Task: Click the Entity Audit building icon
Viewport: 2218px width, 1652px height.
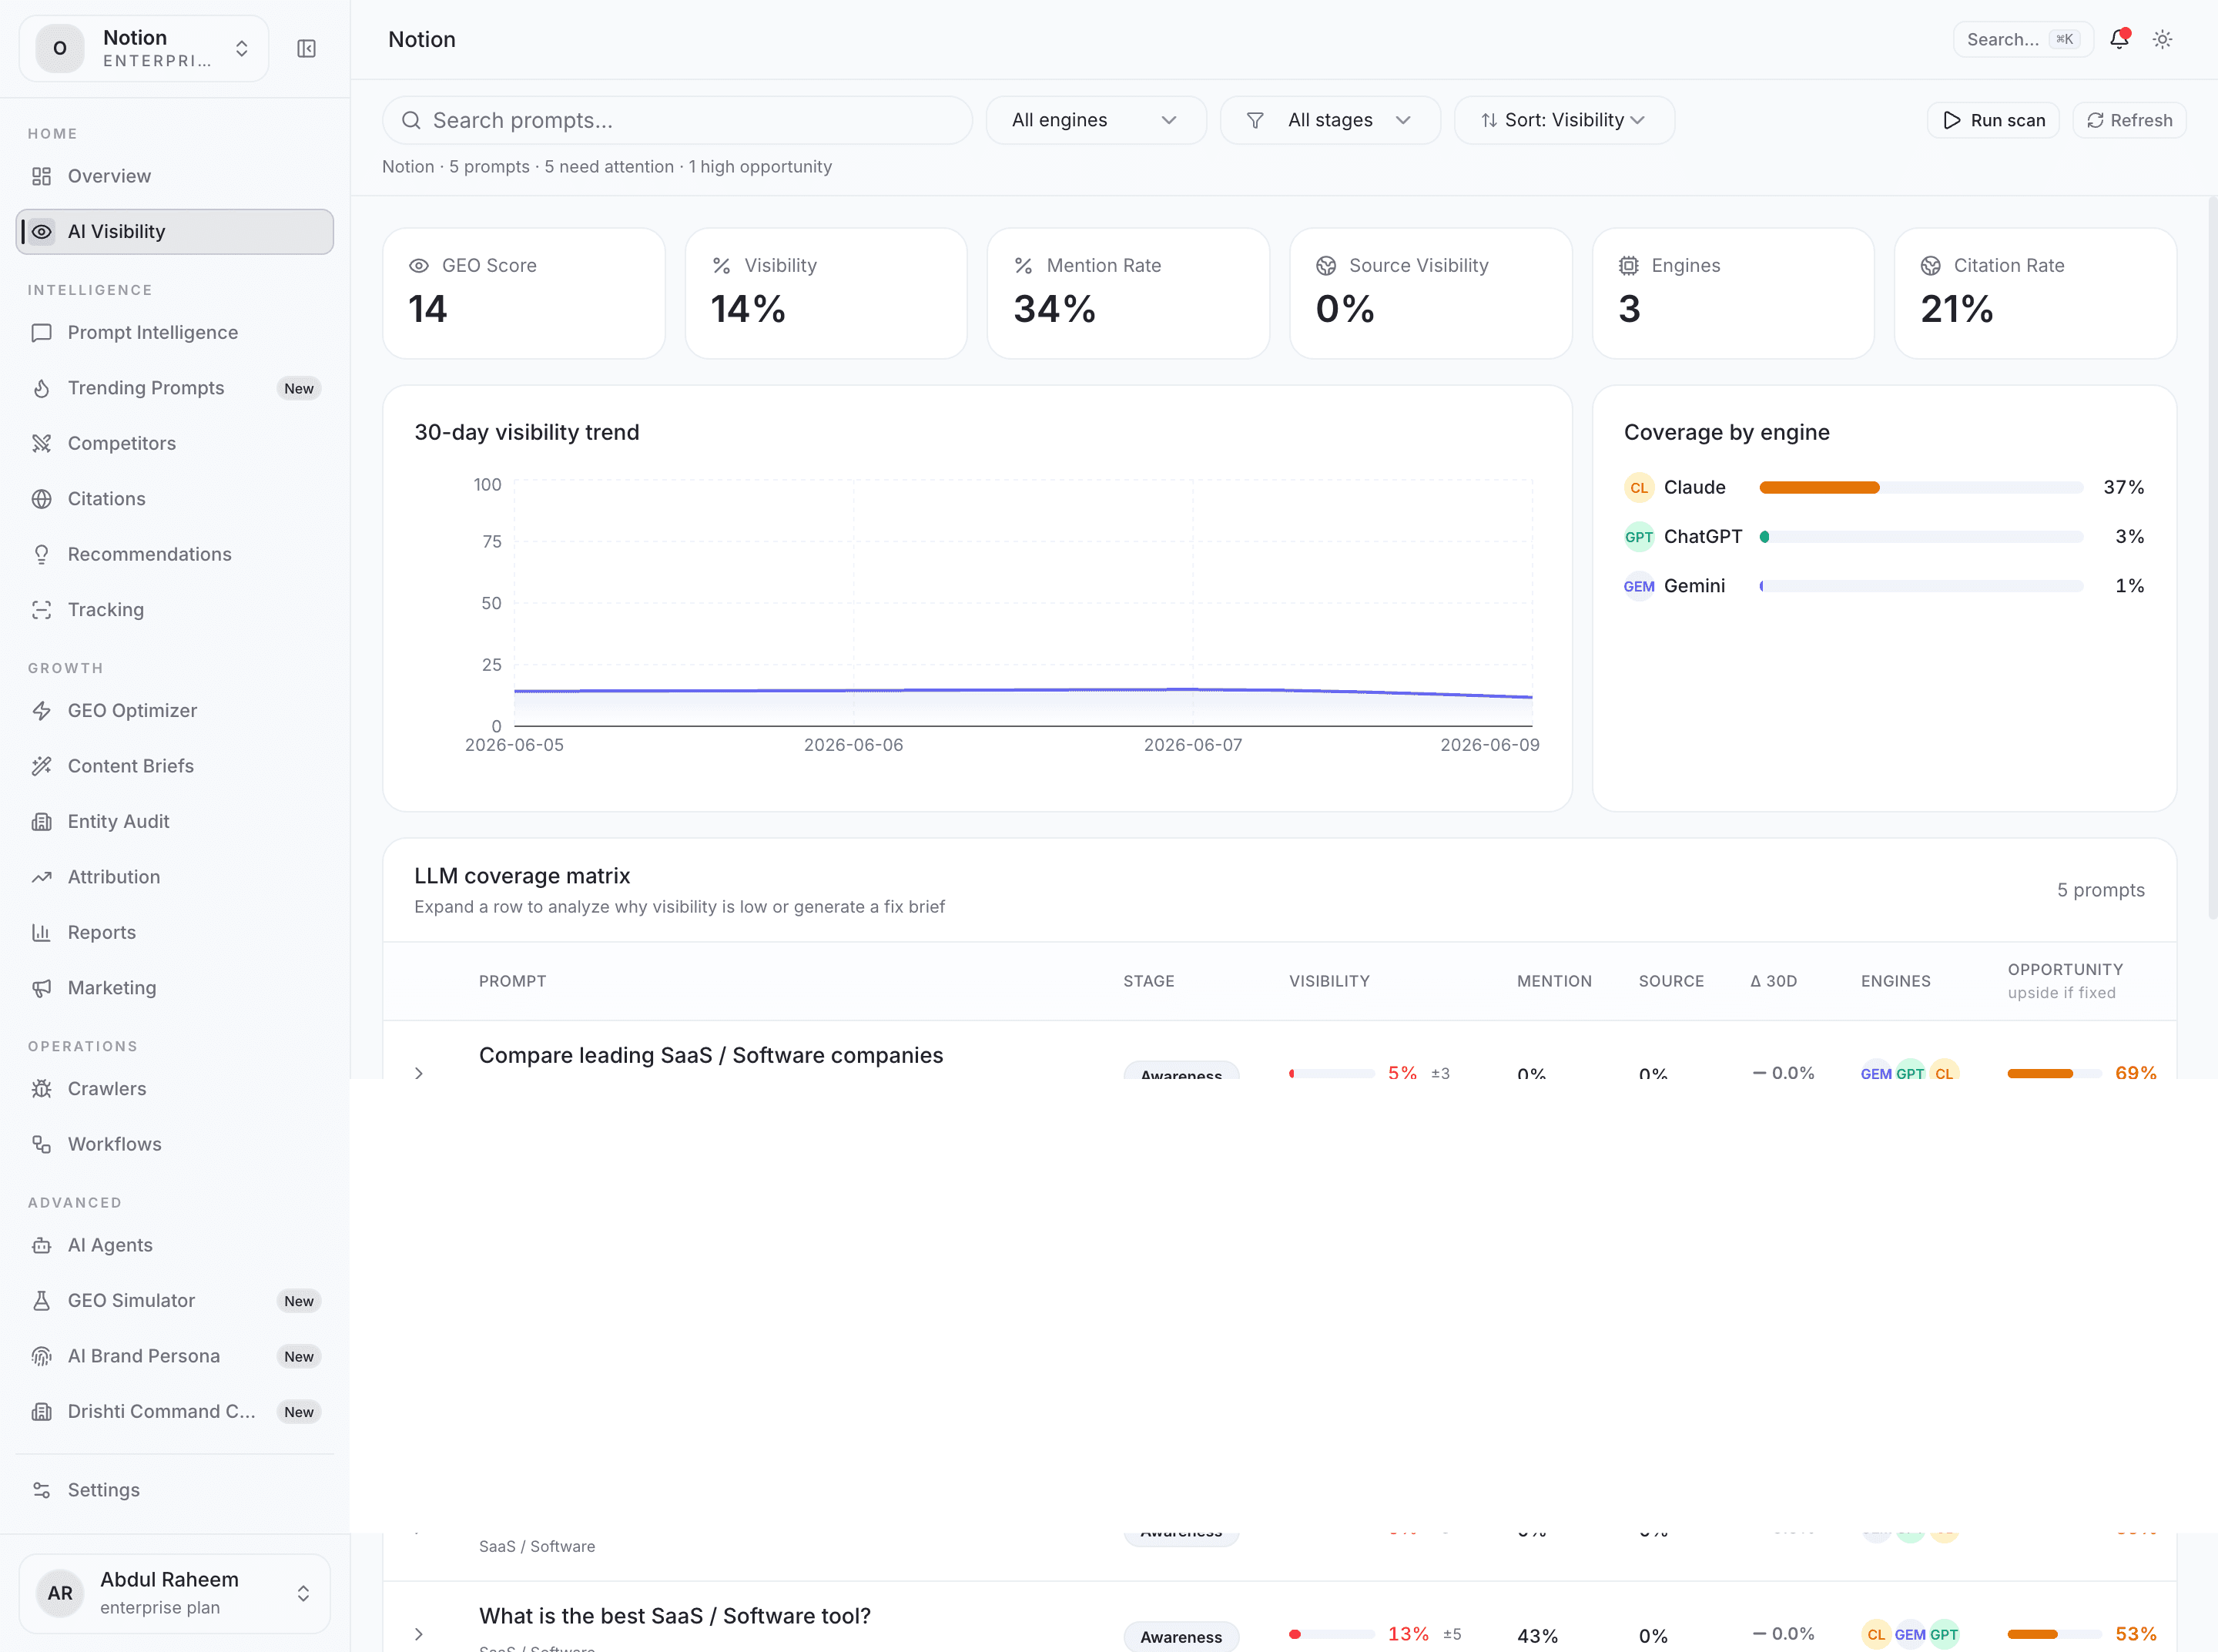Action: click(41, 822)
